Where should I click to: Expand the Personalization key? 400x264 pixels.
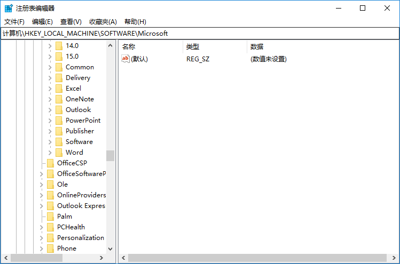point(42,238)
